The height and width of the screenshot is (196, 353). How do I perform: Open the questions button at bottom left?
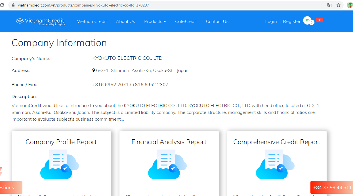pyautogui.click(x=11, y=188)
